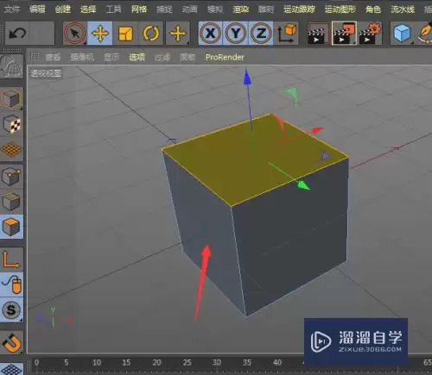Open the 模拟 menu
This screenshot has width=432, height=375.
click(215, 9)
